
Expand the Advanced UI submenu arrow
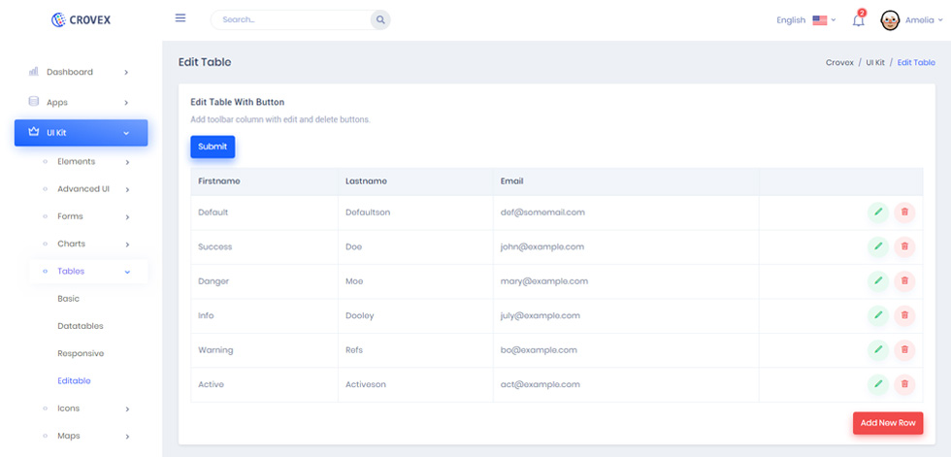coord(127,190)
